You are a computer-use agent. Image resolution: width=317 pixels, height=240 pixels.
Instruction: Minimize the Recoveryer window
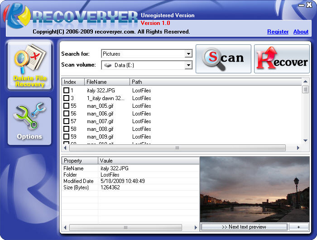[302, 5]
